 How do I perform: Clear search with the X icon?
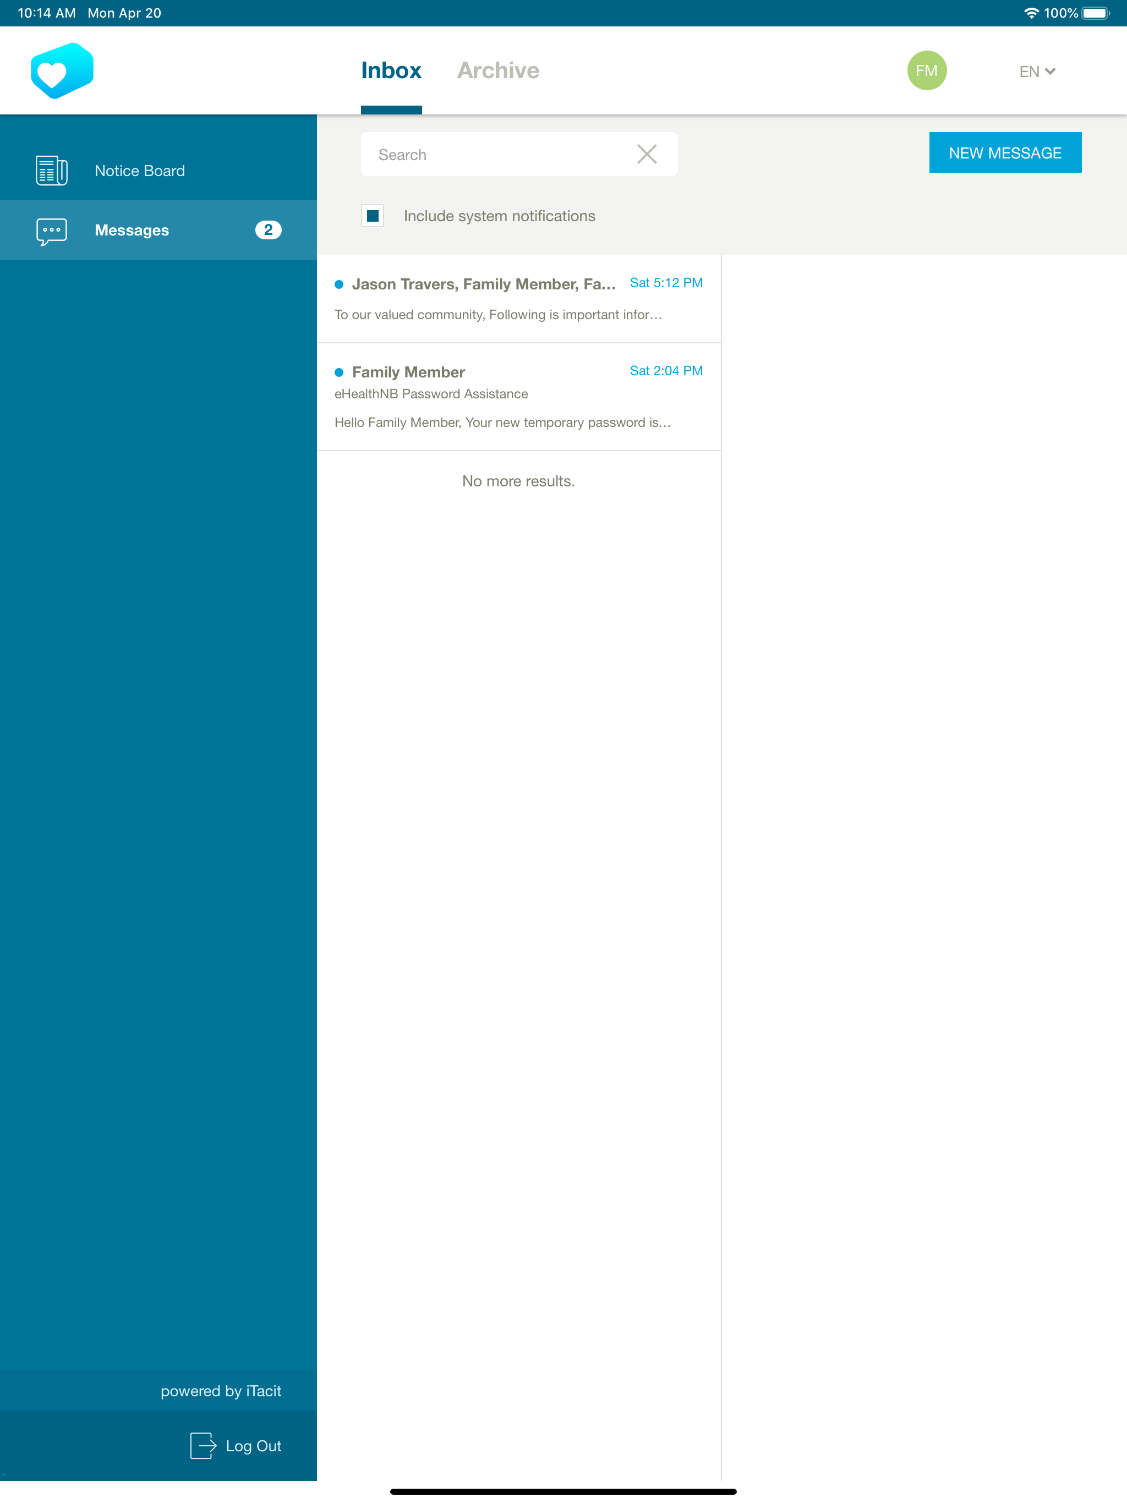point(647,154)
